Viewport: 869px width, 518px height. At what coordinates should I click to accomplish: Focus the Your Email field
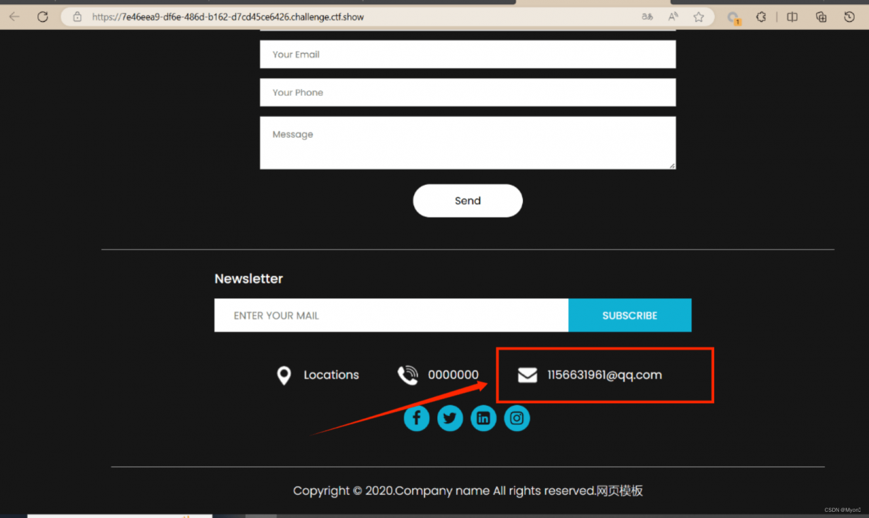click(x=467, y=54)
